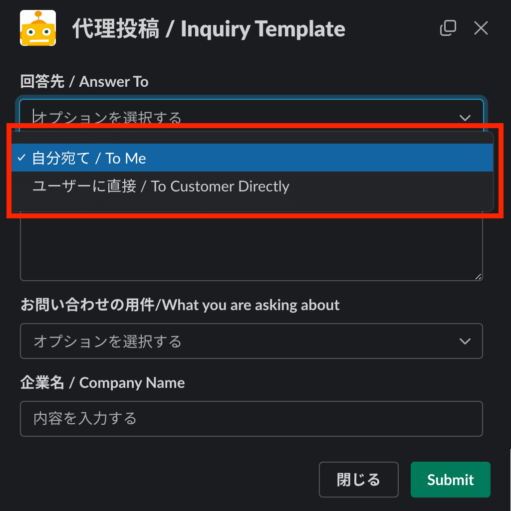Click the resize grip on the text area
This screenshot has width=511, height=511.
coord(478,276)
